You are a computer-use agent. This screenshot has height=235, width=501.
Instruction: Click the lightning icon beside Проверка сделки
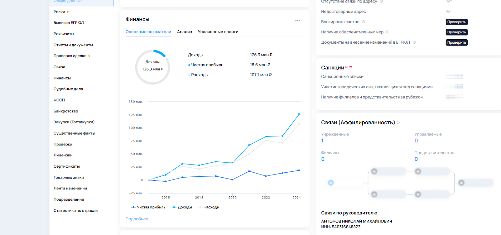89,56
